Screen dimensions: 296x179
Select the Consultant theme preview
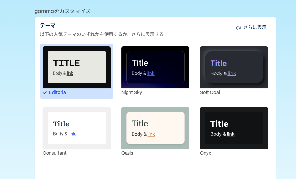coord(77,128)
